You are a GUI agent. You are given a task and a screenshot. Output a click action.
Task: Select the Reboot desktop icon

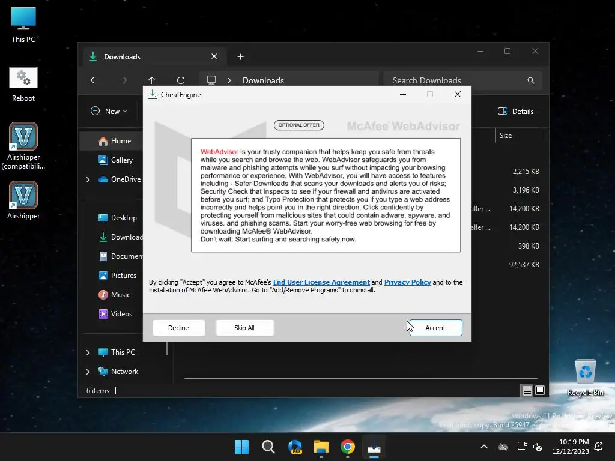[x=23, y=85]
